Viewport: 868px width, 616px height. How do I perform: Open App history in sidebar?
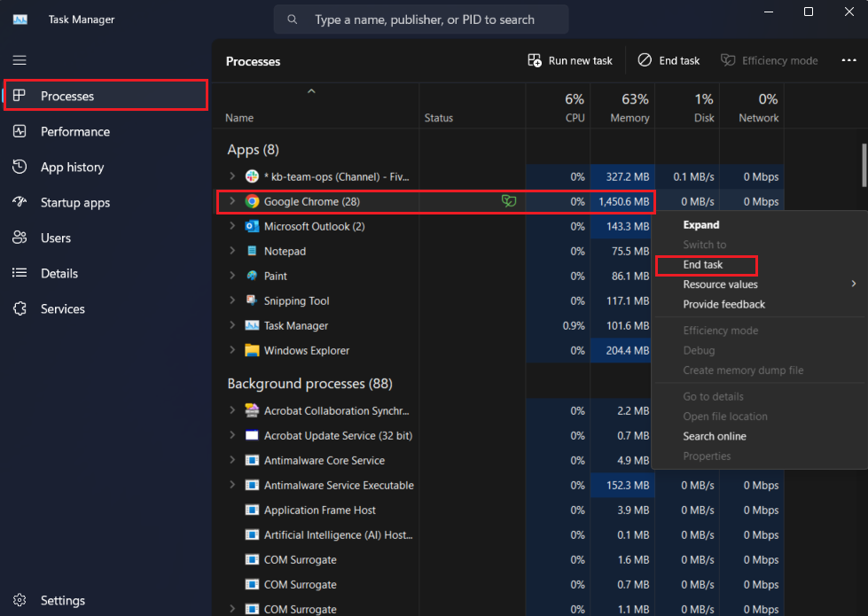(72, 167)
